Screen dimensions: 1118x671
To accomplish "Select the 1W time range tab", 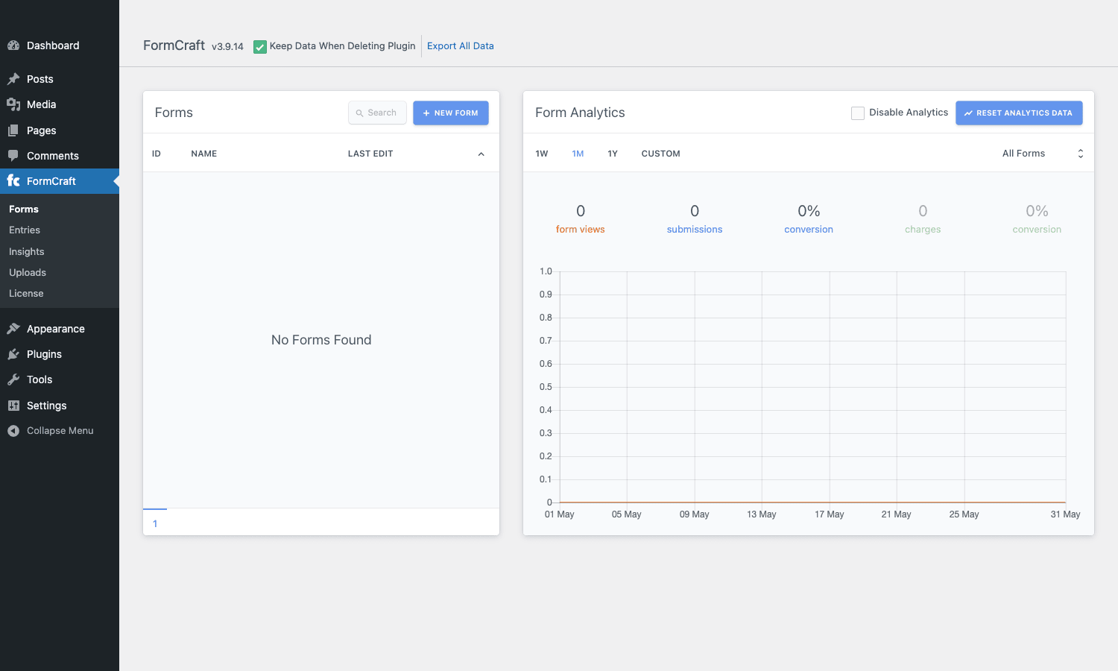I will pos(542,154).
